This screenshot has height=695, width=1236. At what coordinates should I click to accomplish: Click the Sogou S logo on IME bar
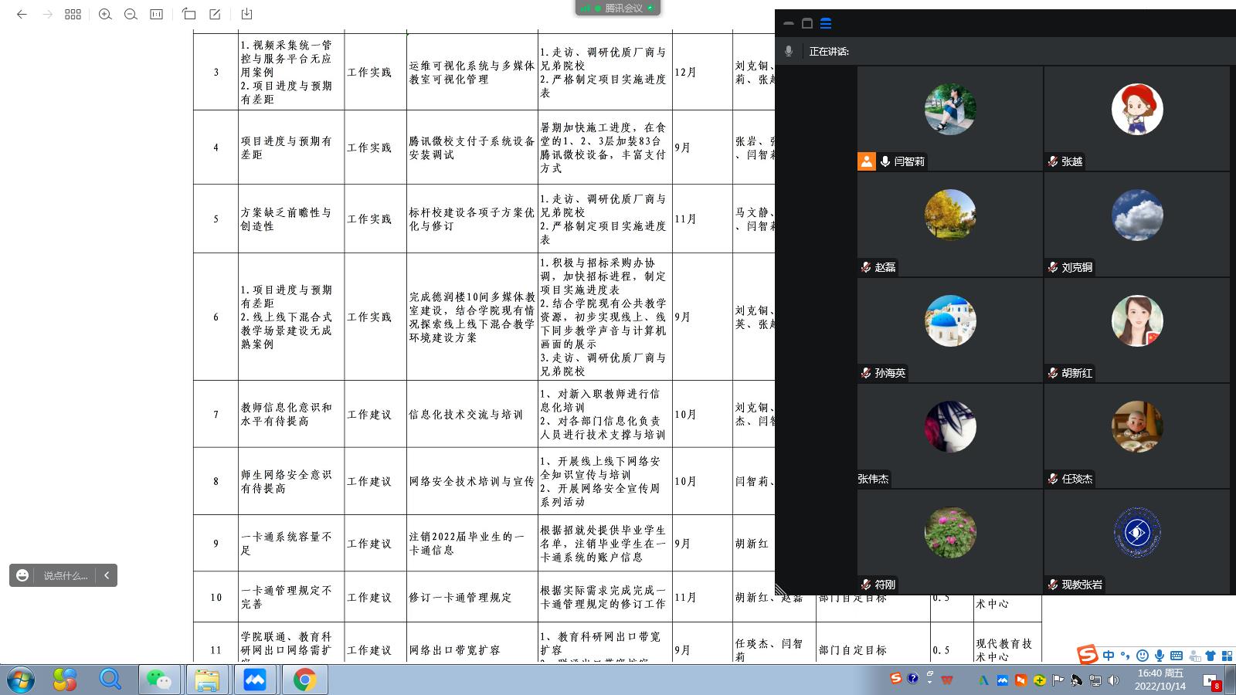pyautogui.click(x=1088, y=655)
